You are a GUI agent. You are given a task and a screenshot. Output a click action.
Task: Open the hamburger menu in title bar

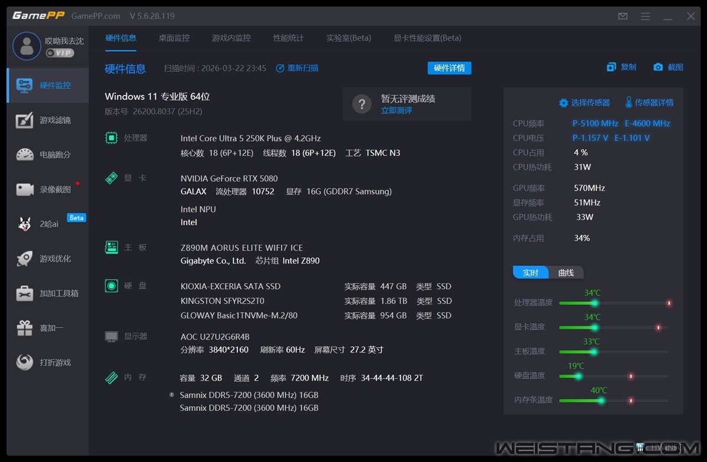tap(646, 16)
